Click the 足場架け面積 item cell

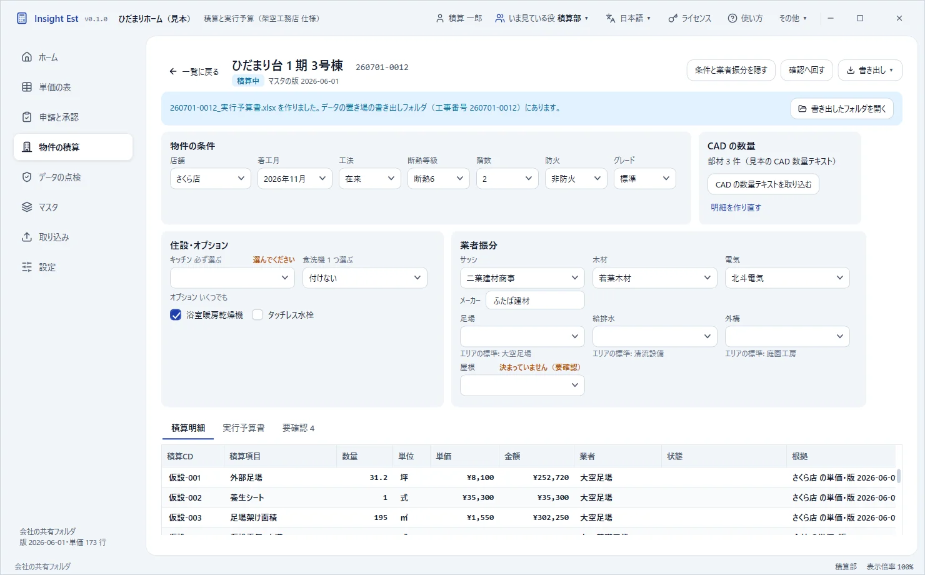(x=280, y=517)
